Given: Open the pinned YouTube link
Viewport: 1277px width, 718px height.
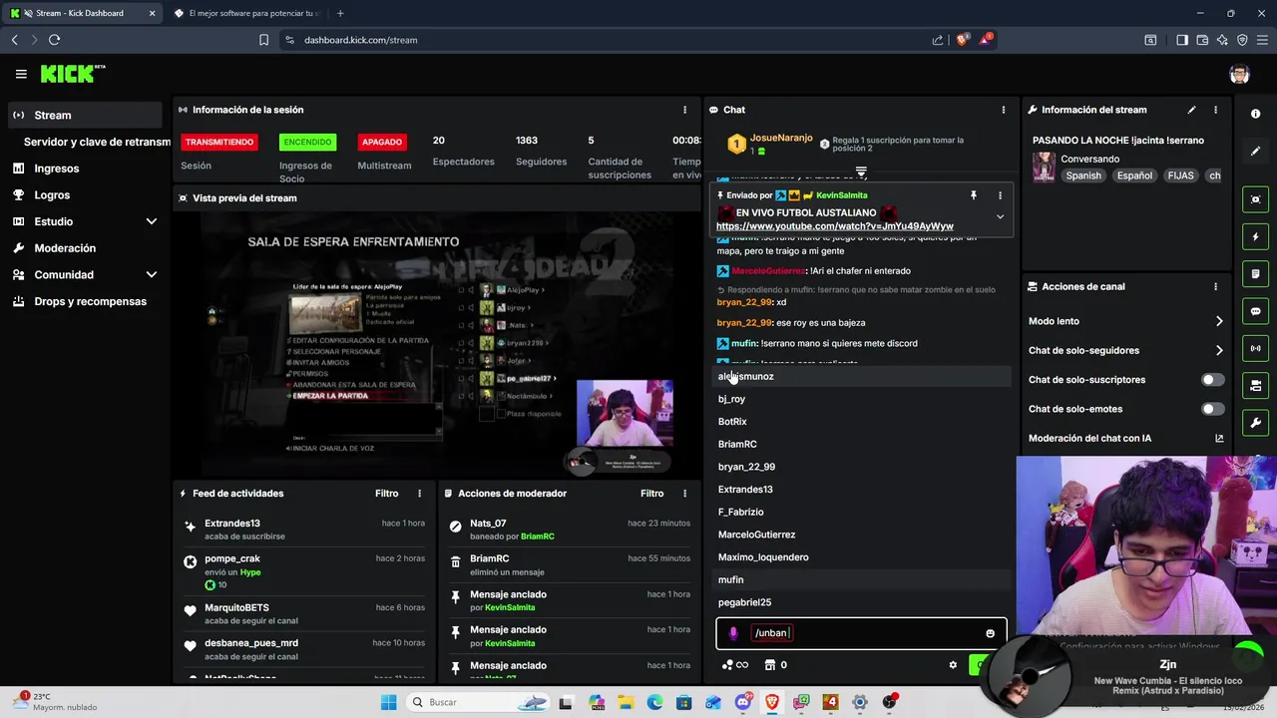Looking at the screenshot, I should pos(834,226).
